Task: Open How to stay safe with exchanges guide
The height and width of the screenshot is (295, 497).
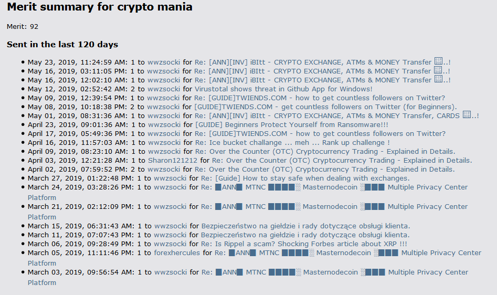Action: tap(305, 178)
